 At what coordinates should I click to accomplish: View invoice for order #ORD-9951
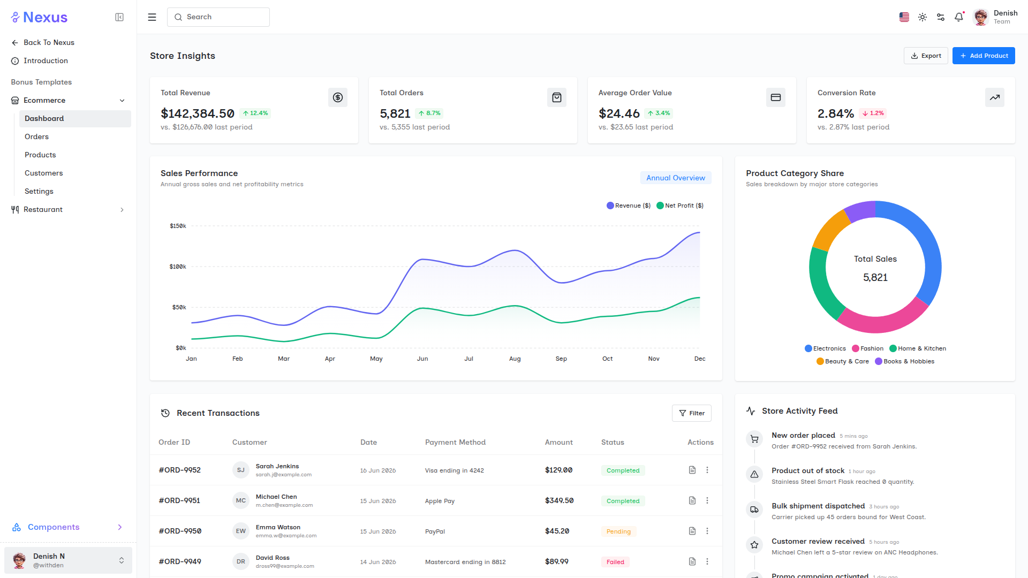coord(692,500)
